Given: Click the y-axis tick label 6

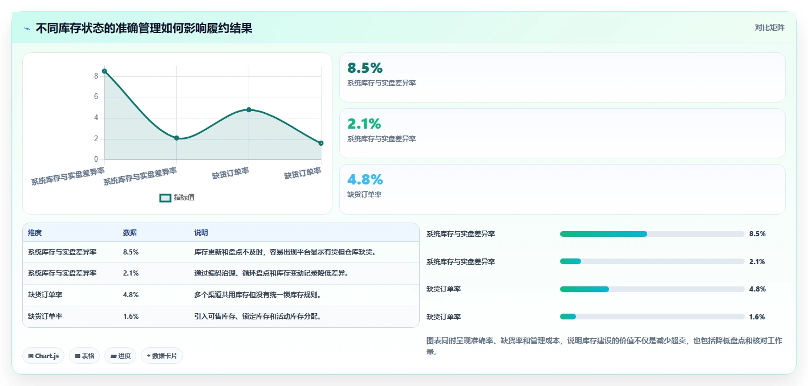Looking at the screenshot, I should (x=96, y=97).
